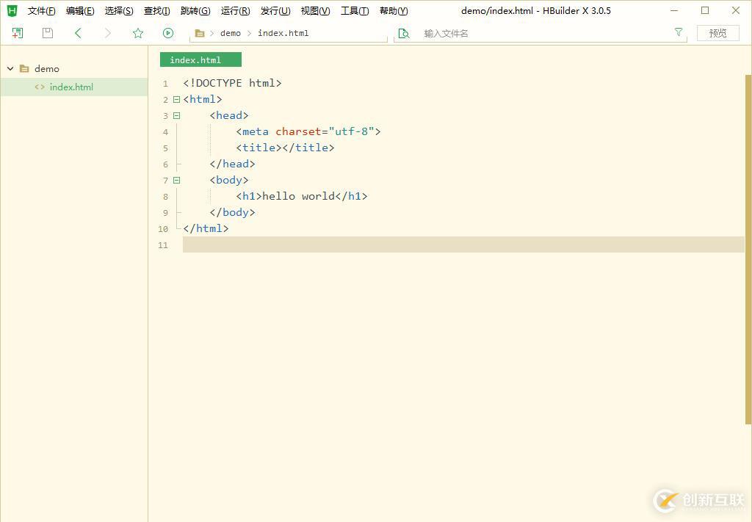Image resolution: width=752 pixels, height=522 pixels.
Task: Click the Save icon in the toolbar
Action: (47, 33)
